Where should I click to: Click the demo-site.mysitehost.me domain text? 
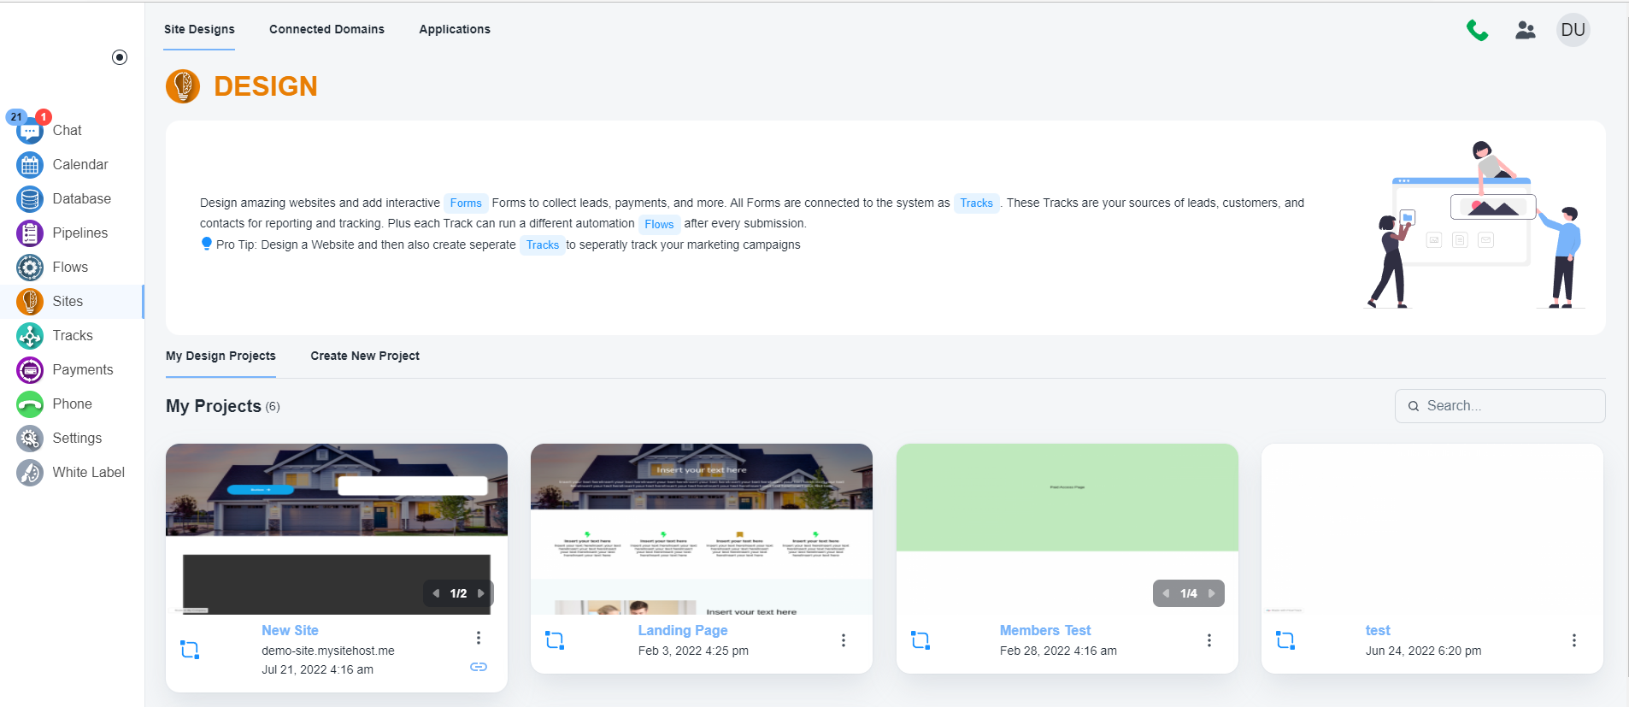point(328,651)
